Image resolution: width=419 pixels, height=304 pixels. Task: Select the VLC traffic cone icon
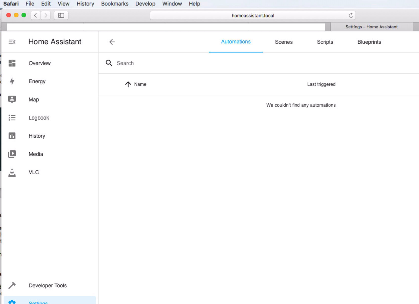(12, 172)
